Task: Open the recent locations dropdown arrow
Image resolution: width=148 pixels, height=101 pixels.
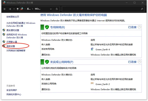Action: (14, 9)
